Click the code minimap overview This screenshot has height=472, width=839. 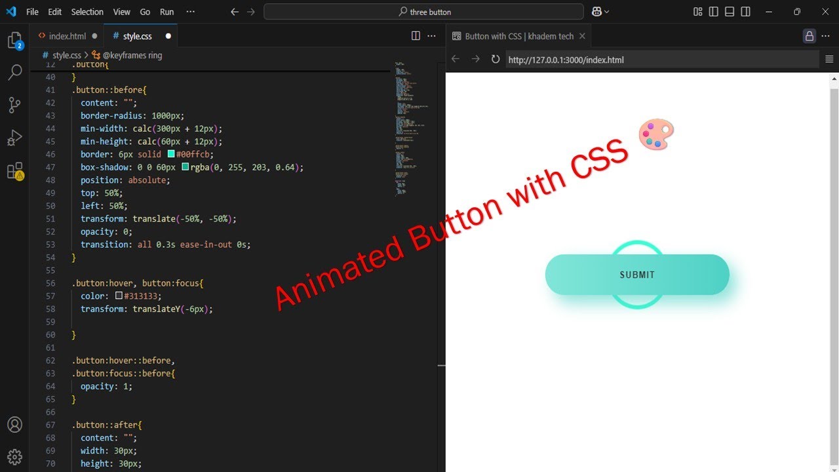(412, 128)
